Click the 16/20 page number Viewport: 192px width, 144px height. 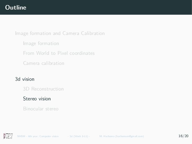pyautogui.click(x=183, y=136)
